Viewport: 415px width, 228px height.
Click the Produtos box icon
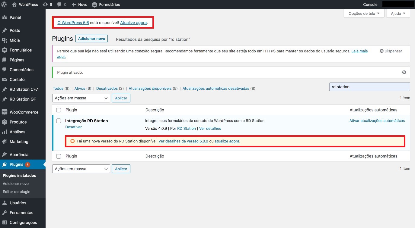point(5,122)
